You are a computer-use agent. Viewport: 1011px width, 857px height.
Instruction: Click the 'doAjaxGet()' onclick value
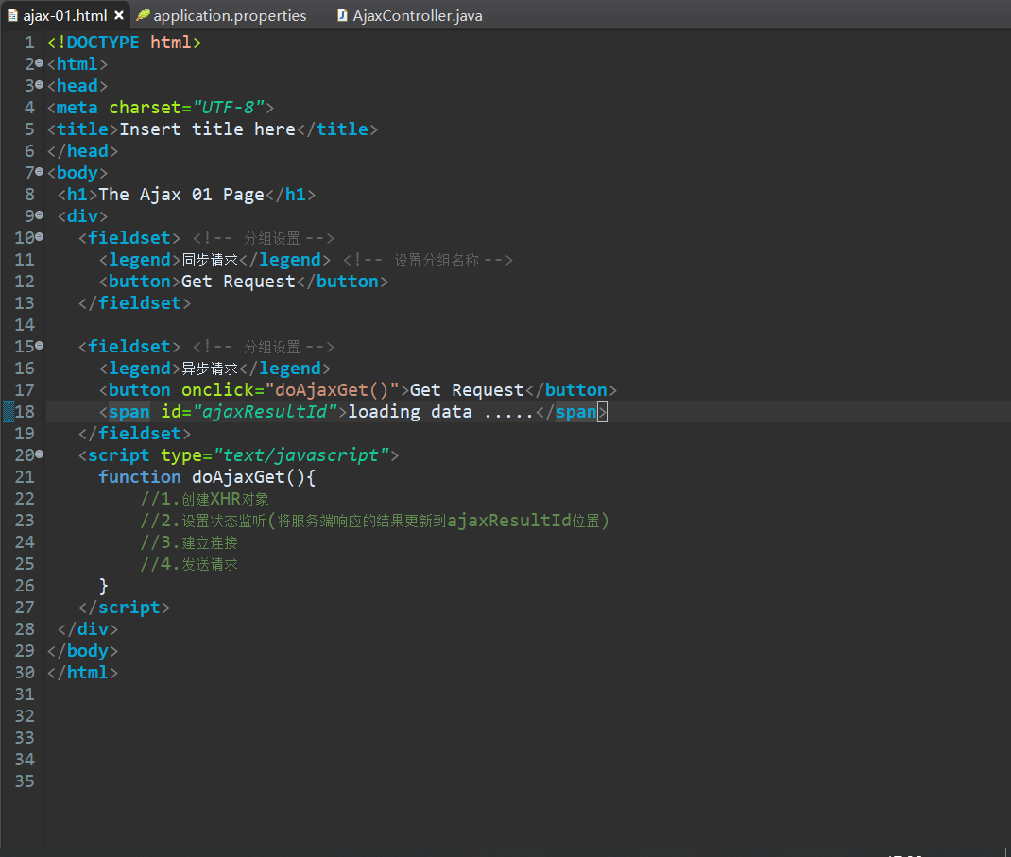[x=332, y=390]
